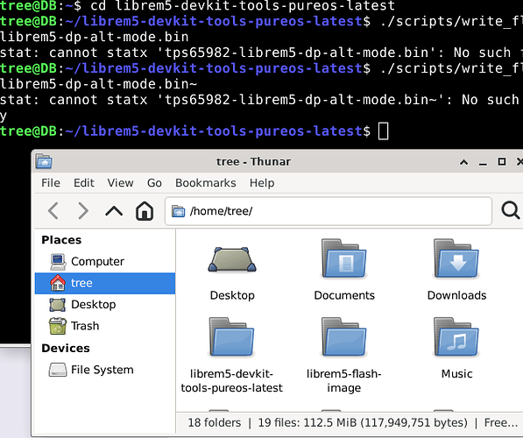The height and width of the screenshot is (438, 523).
Task: Open the parent folder with the up arrow
Action: tap(114, 211)
